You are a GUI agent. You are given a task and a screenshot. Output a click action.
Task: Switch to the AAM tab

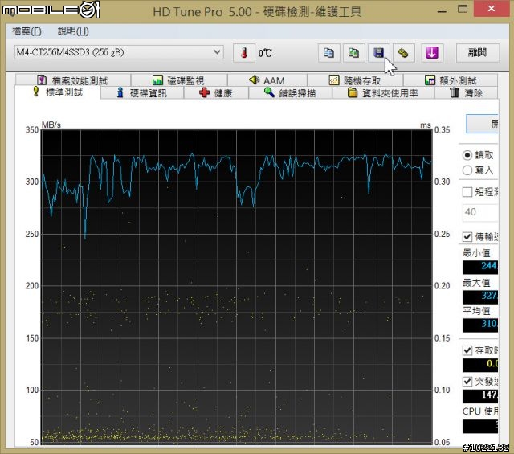(x=267, y=80)
